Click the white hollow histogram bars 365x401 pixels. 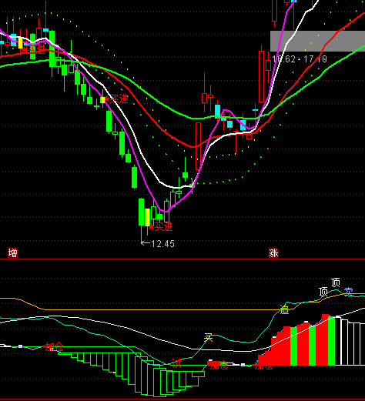click(350, 342)
